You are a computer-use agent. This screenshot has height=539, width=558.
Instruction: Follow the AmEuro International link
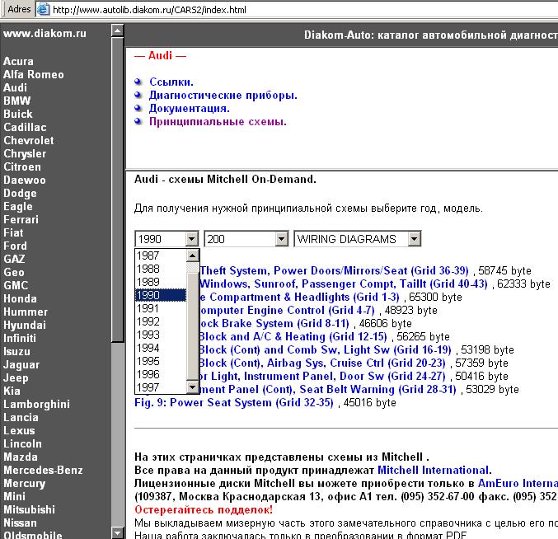pyautogui.click(x=518, y=483)
